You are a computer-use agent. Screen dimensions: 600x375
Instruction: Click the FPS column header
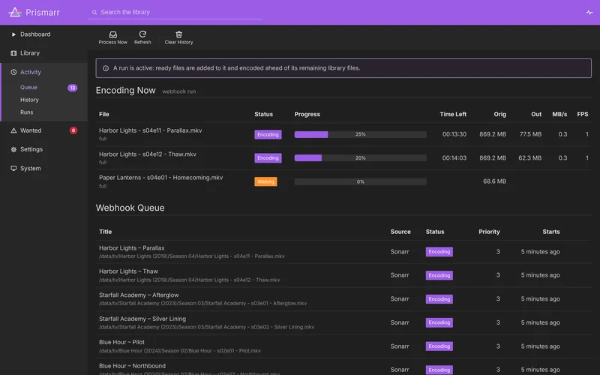583,114
